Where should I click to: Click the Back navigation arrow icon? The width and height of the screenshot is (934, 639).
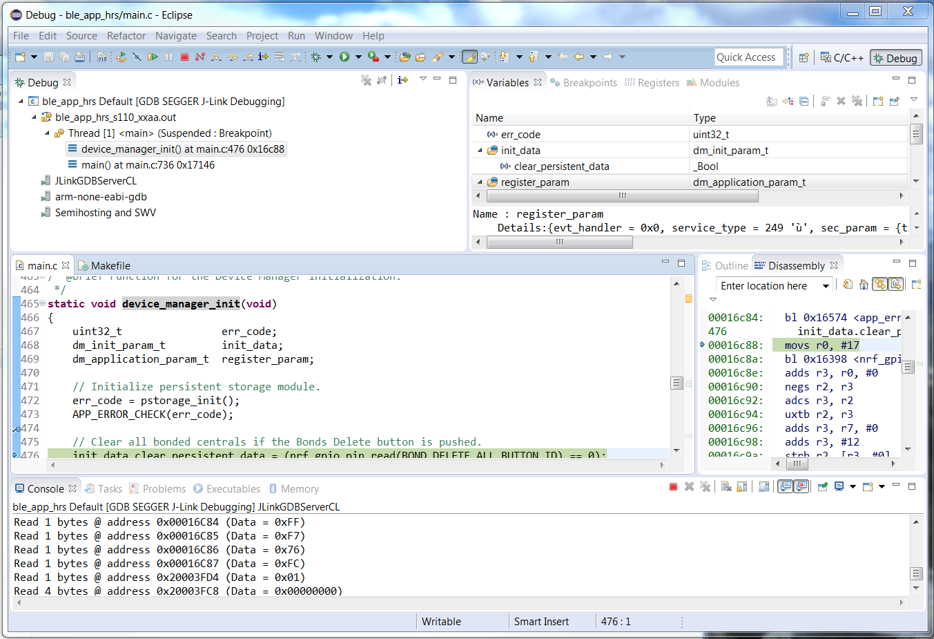[x=578, y=57]
